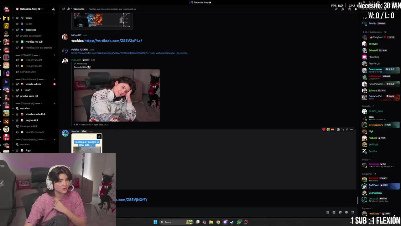
Task: Reply to the hovered message
Action: [342, 130]
